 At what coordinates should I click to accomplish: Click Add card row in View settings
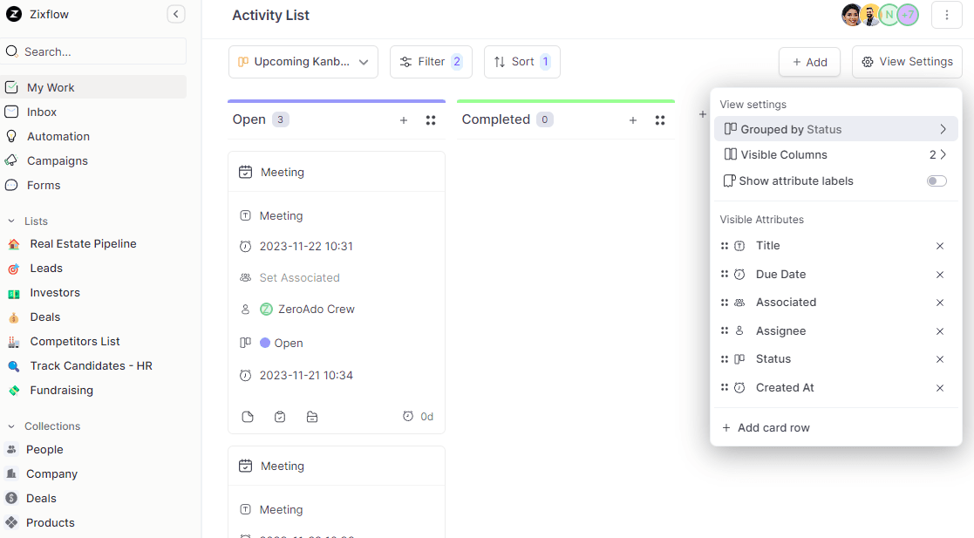[766, 427]
